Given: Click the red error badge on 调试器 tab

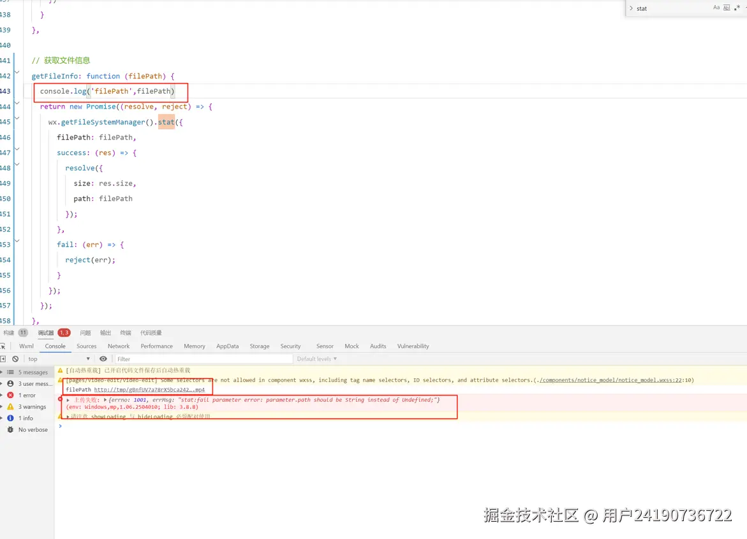Looking at the screenshot, I should click(x=64, y=332).
